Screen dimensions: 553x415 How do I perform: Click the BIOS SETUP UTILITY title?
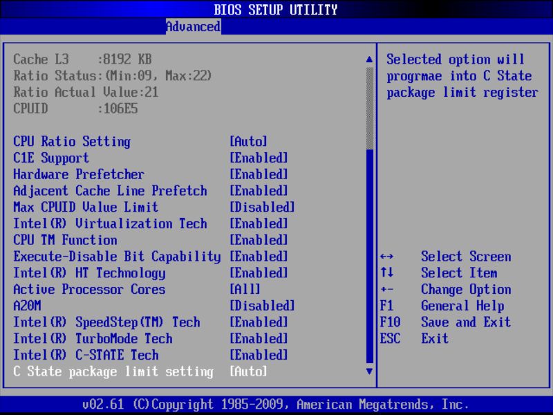click(x=276, y=10)
